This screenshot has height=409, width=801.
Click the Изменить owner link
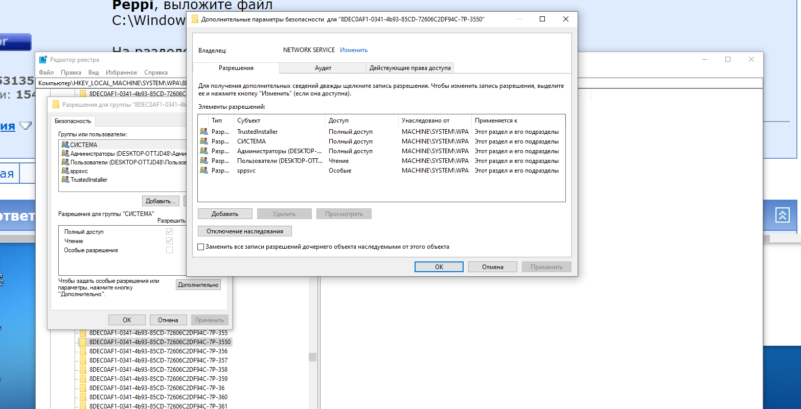click(354, 50)
